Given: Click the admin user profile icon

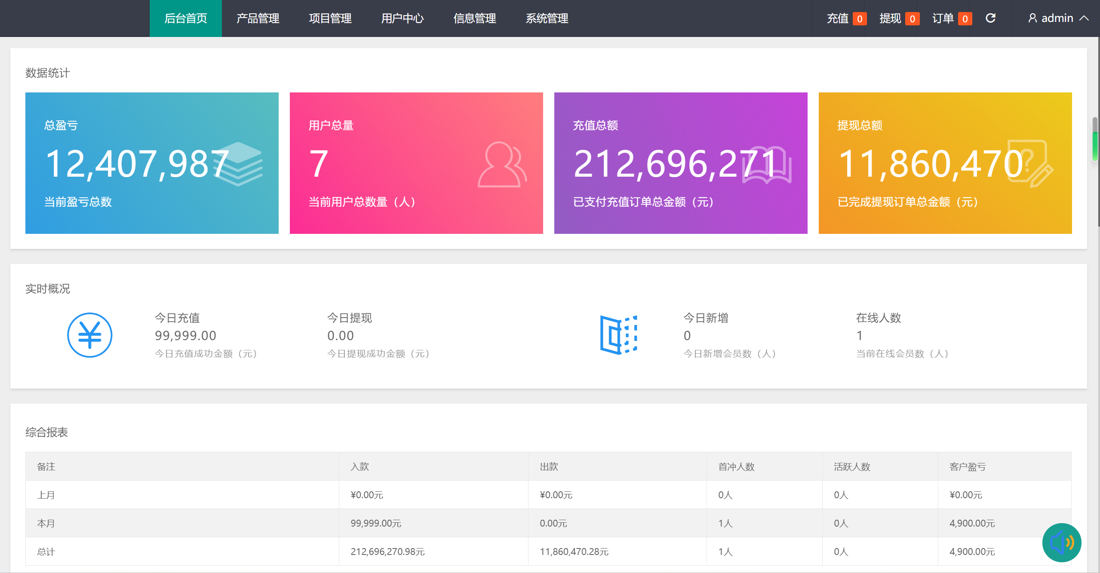Looking at the screenshot, I should point(1032,18).
